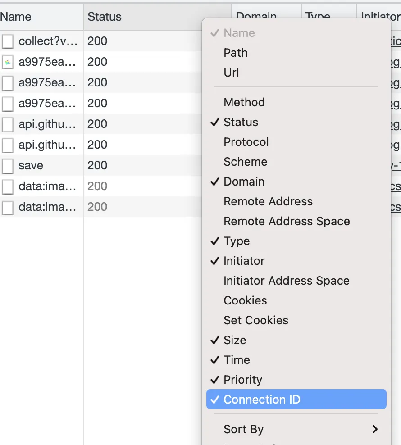Viewport: 401px width, 445px height.
Task: Click the image thumbnail icon of a9975ea request
Action: (x=8, y=62)
